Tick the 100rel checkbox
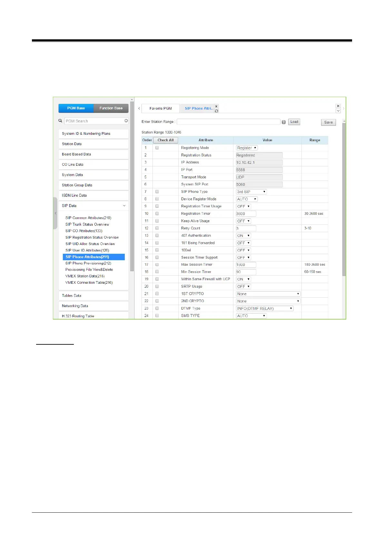This screenshot has width=384, height=543. coord(157,250)
